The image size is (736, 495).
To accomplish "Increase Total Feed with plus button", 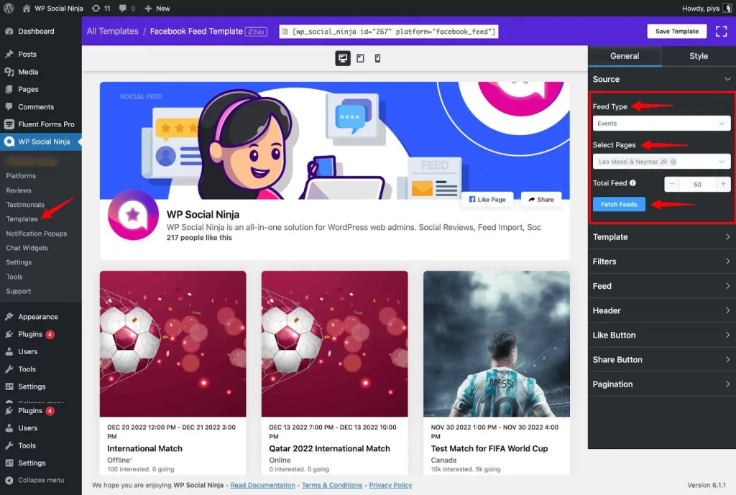I will 723,184.
